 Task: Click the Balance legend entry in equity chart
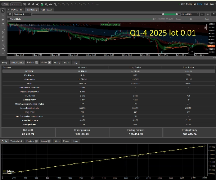click(8, 171)
